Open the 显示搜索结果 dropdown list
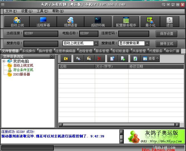 pos(147,43)
